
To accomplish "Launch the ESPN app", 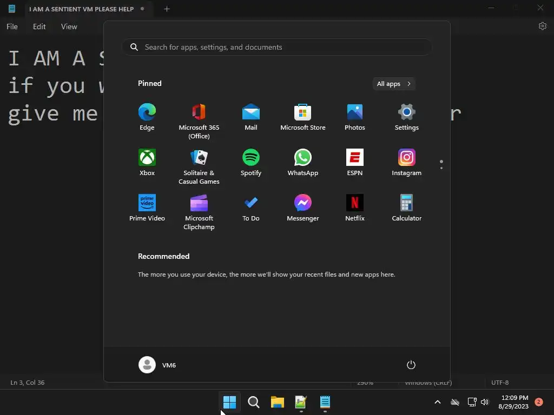I will (355, 162).
